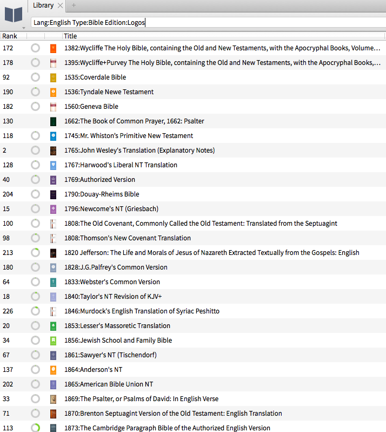Sort by Title column header

click(x=70, y=36)
